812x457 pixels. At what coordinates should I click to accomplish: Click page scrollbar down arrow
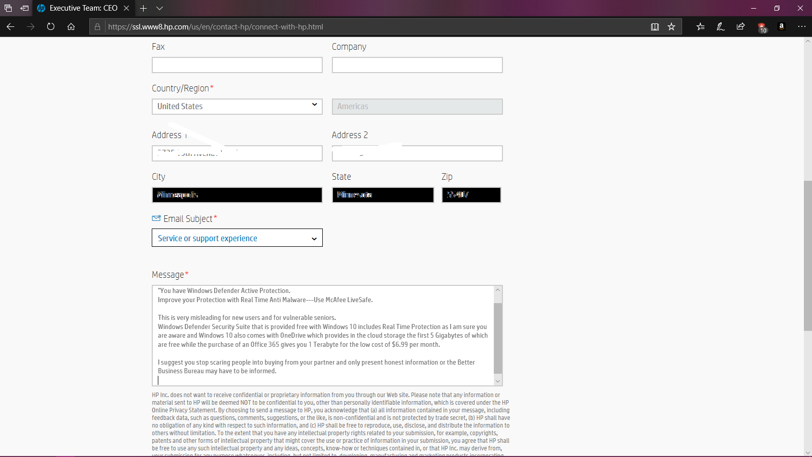pyautogui.click(x=808, y=452)
